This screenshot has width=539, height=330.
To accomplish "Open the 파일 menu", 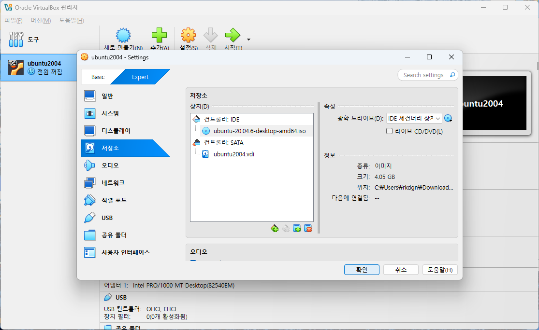I will [14, 21].
